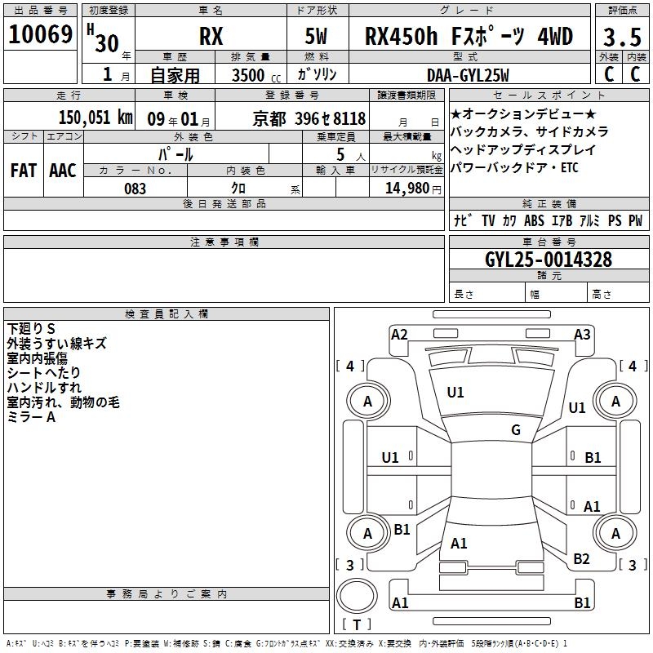Click the AAC air conditioner cell
The image size is (653, 653).
63,170
